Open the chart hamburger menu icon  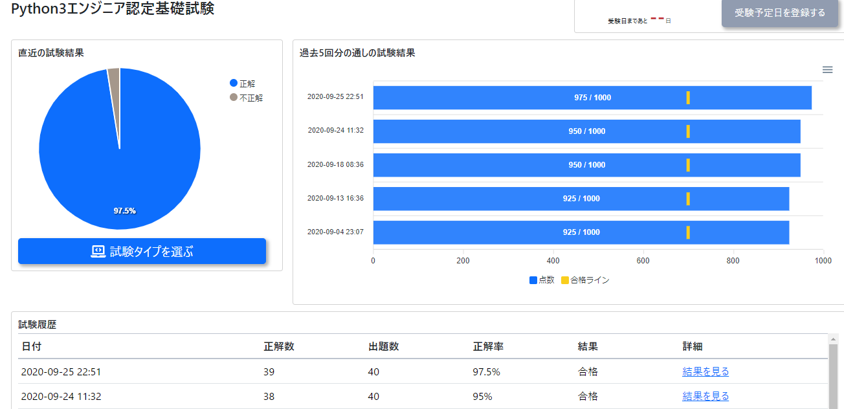click(827, 70)
